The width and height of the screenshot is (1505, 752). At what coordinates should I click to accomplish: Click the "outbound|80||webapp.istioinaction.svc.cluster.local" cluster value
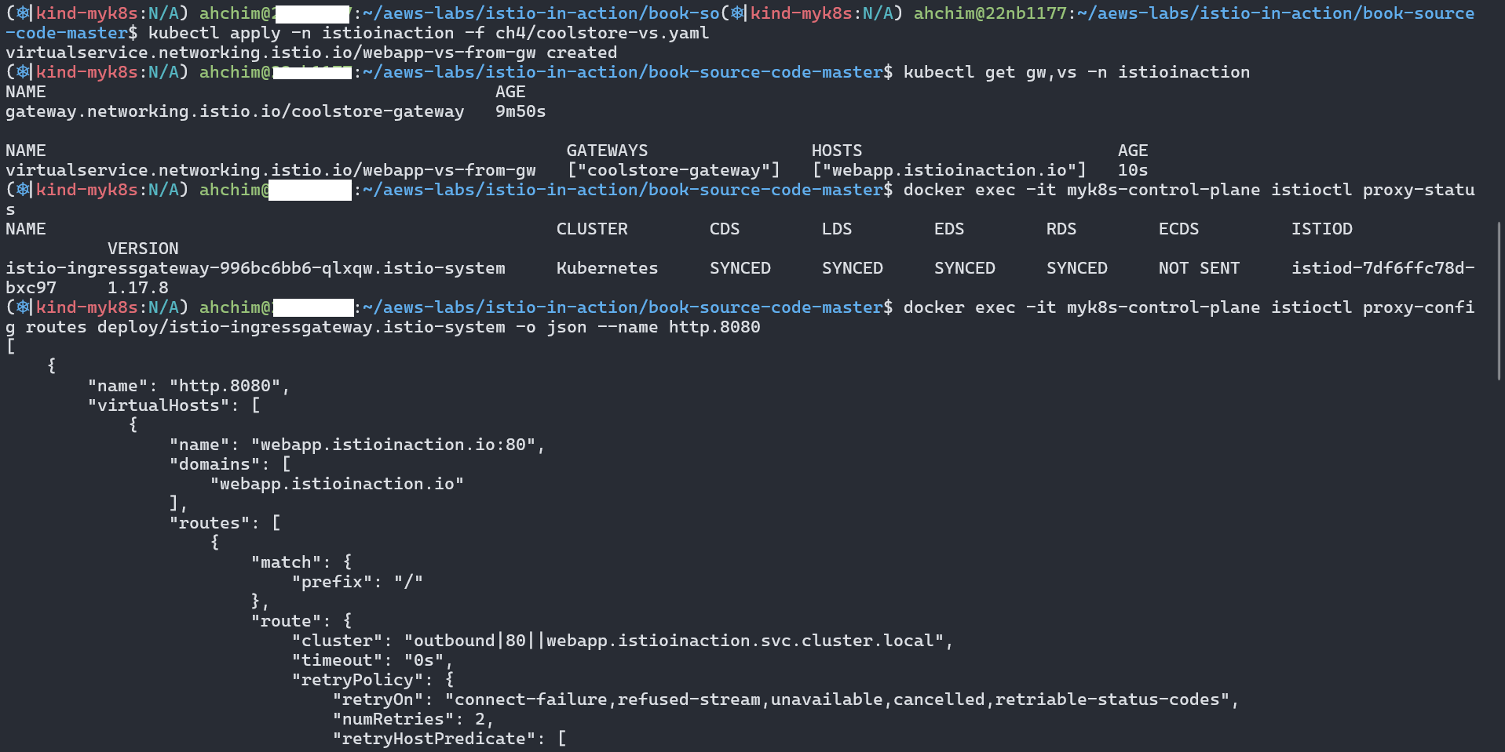[674, 641]
